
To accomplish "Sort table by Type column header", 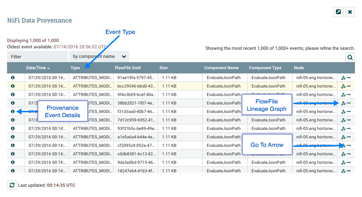I will pyautogui.click(x=75, y=68).
